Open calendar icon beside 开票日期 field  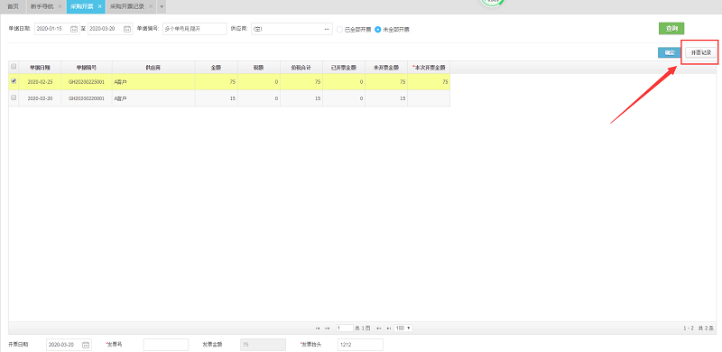(86, 345)
